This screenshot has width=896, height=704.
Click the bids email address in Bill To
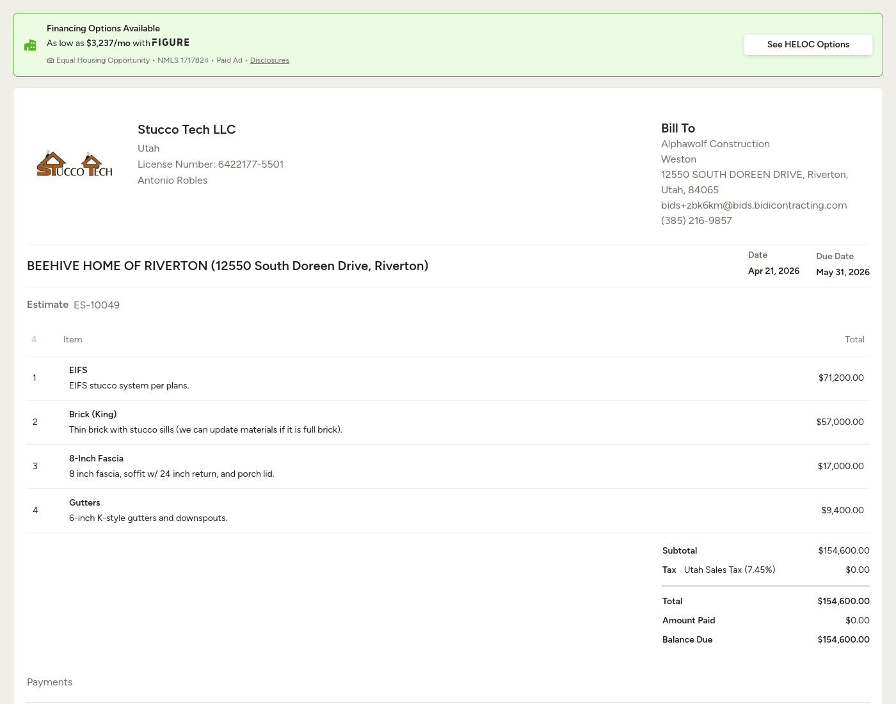753,205
